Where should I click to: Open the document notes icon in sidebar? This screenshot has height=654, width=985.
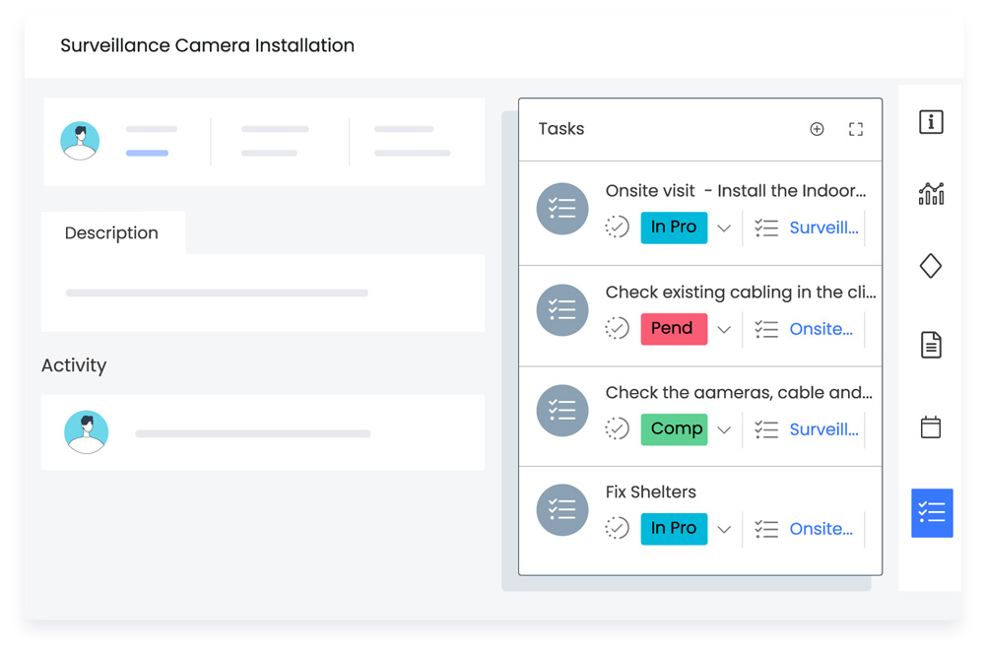coord(931,345)
